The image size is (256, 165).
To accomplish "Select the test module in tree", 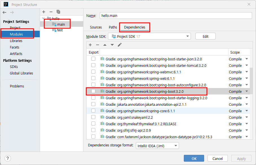I will pyautogui.click(x=60, y=30).
